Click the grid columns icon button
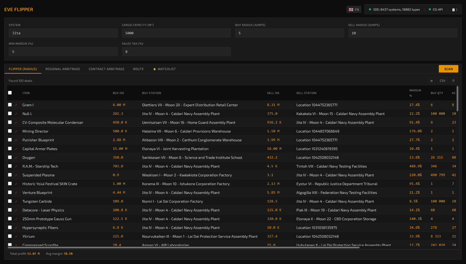The image size is (466, 264). (431, 81)
